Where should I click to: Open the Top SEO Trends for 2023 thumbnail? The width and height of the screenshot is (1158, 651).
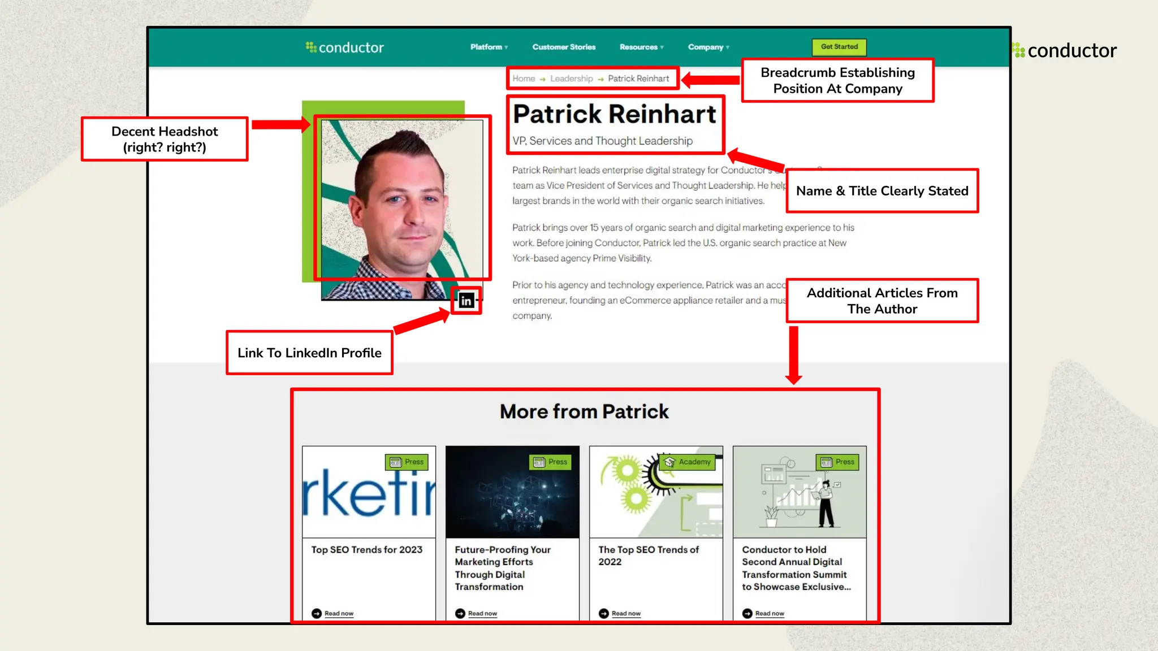369,492
